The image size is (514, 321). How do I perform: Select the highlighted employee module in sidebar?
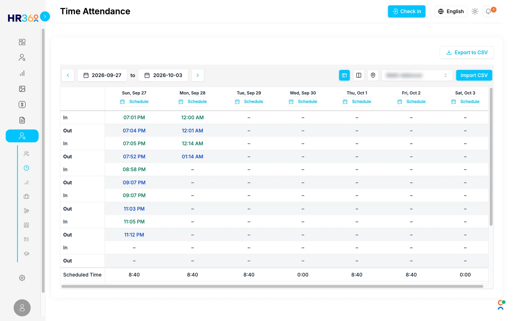tap(22, 136)
